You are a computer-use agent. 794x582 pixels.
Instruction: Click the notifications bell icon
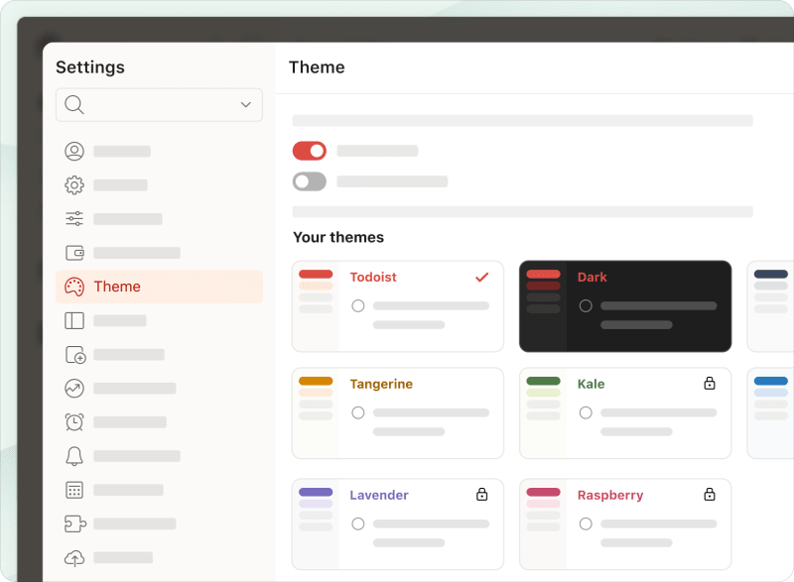pyautogui.click(x=73, y=455)
